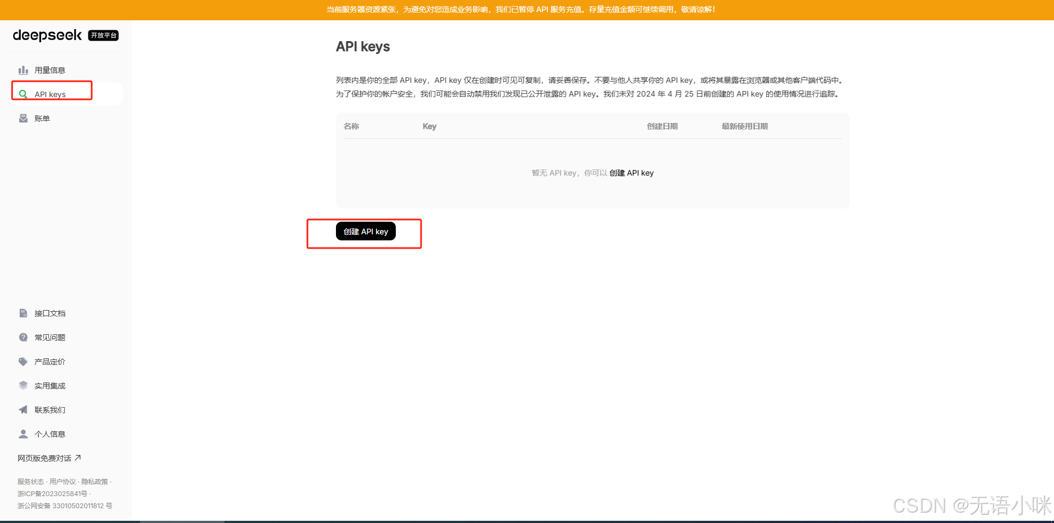The height and width of the screenshot is (523, 1054).
Task: Go to 常见问题
Action: point(66,338)
